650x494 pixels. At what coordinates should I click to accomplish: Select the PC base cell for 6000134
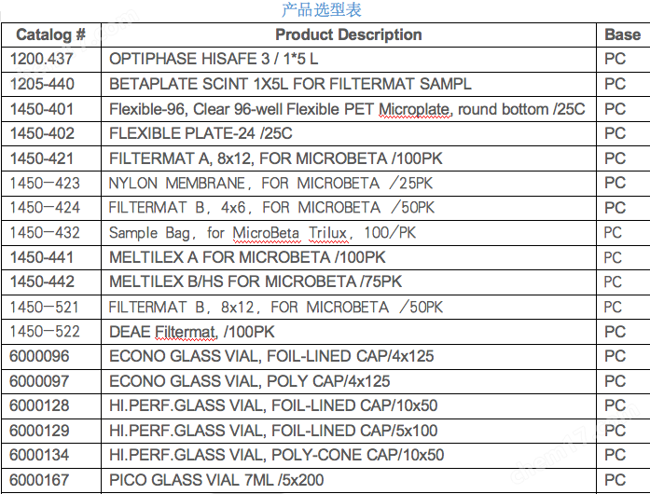tap(623, 455)
